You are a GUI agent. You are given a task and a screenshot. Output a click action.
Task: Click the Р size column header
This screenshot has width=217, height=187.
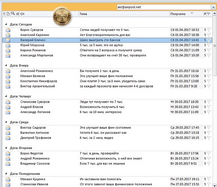(205, 14)
